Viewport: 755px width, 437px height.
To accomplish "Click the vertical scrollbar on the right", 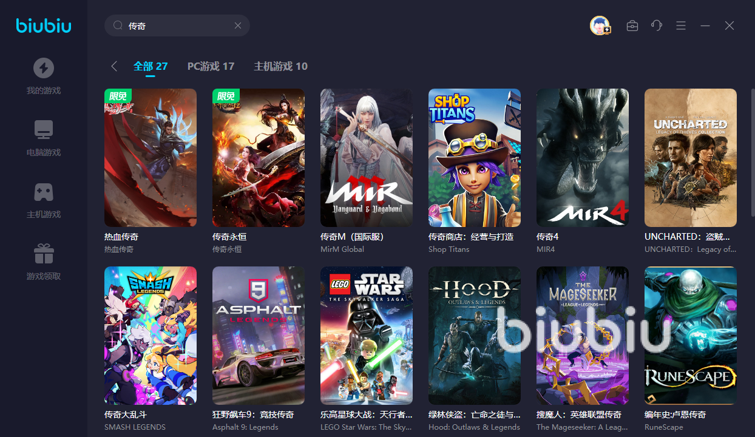I will pos(753,152).
